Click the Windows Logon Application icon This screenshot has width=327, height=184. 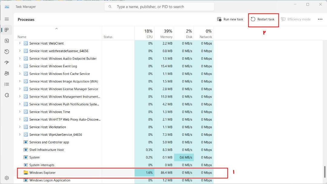click(x=26, y=180)
